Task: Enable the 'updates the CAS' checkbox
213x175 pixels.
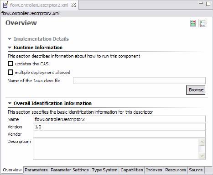Action: [10, 64]
